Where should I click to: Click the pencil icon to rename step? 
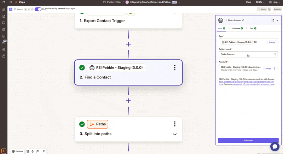pyautogui.click(x=243, y=20)
